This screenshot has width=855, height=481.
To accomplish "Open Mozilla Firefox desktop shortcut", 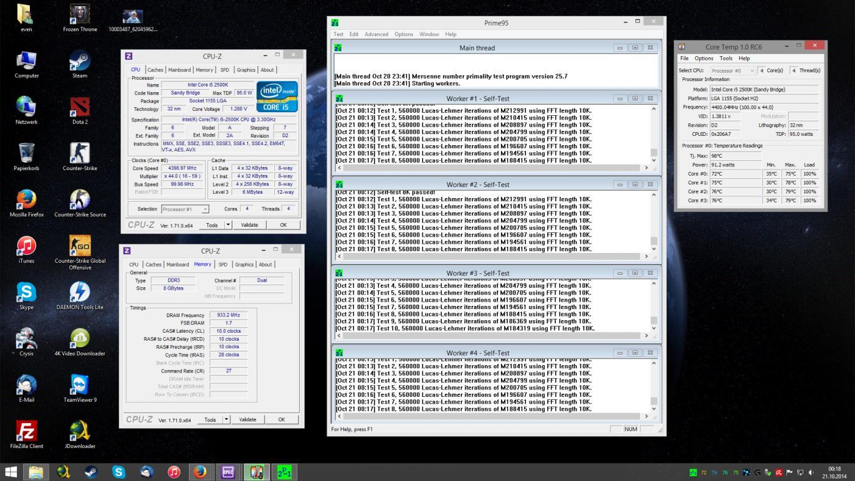I will [26, 203].
